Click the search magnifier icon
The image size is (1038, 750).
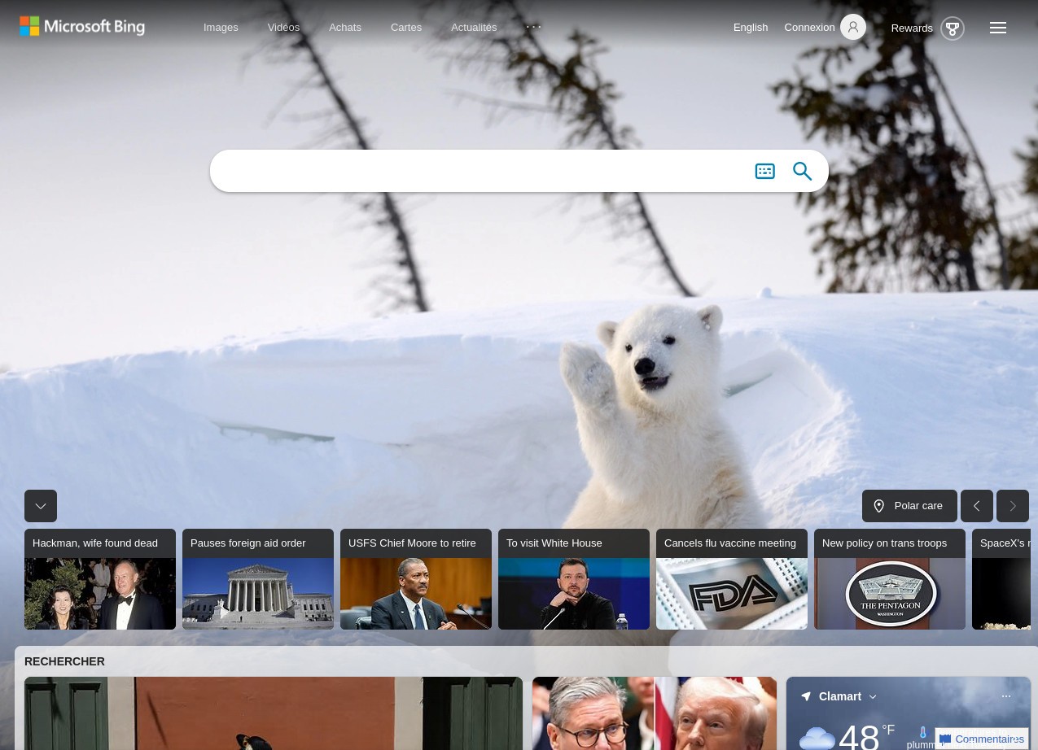point(802,171)
